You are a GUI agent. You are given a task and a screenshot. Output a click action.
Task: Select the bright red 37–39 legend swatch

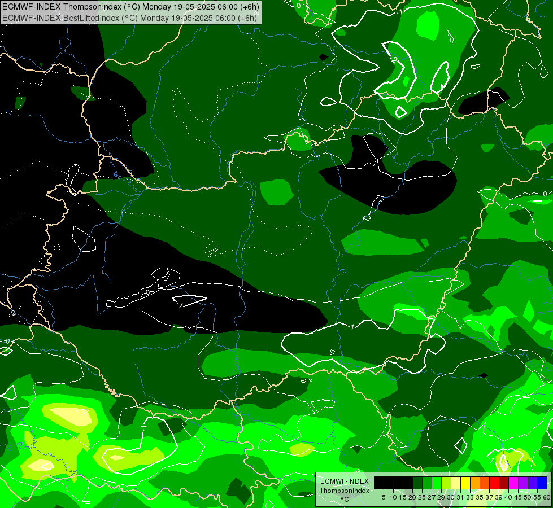(494, 483)
